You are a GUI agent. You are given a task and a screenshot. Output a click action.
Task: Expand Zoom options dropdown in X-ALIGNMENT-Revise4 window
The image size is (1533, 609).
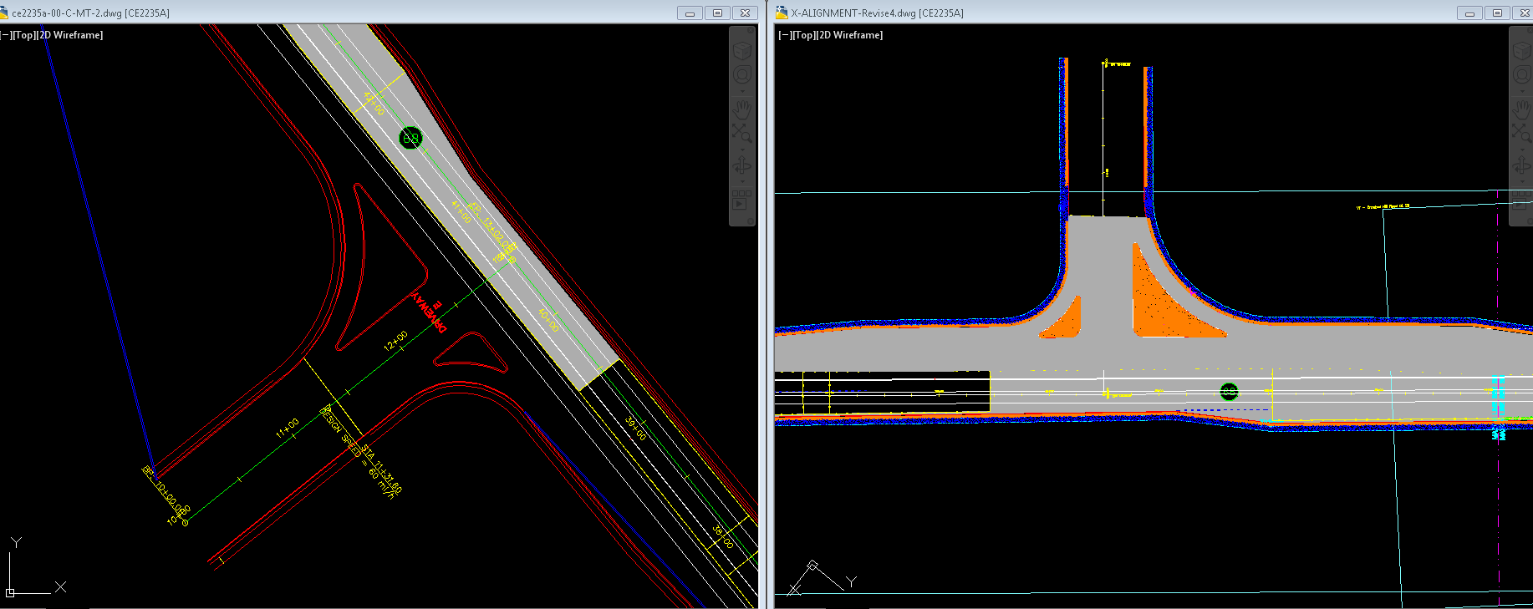[1521, 149]
